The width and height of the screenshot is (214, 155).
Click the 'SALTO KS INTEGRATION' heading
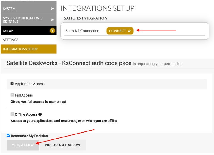point(86,18)
